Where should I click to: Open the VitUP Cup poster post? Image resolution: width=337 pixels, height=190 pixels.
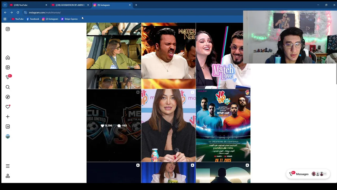(223, 125)
